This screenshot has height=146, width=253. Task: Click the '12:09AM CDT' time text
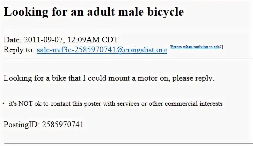[93, 40]
